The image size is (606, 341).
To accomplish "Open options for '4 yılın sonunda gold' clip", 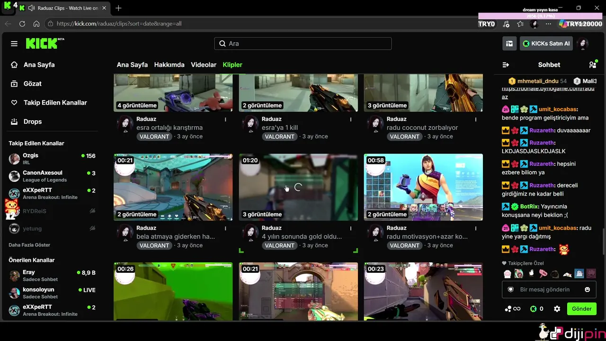I will pos(351,228).
